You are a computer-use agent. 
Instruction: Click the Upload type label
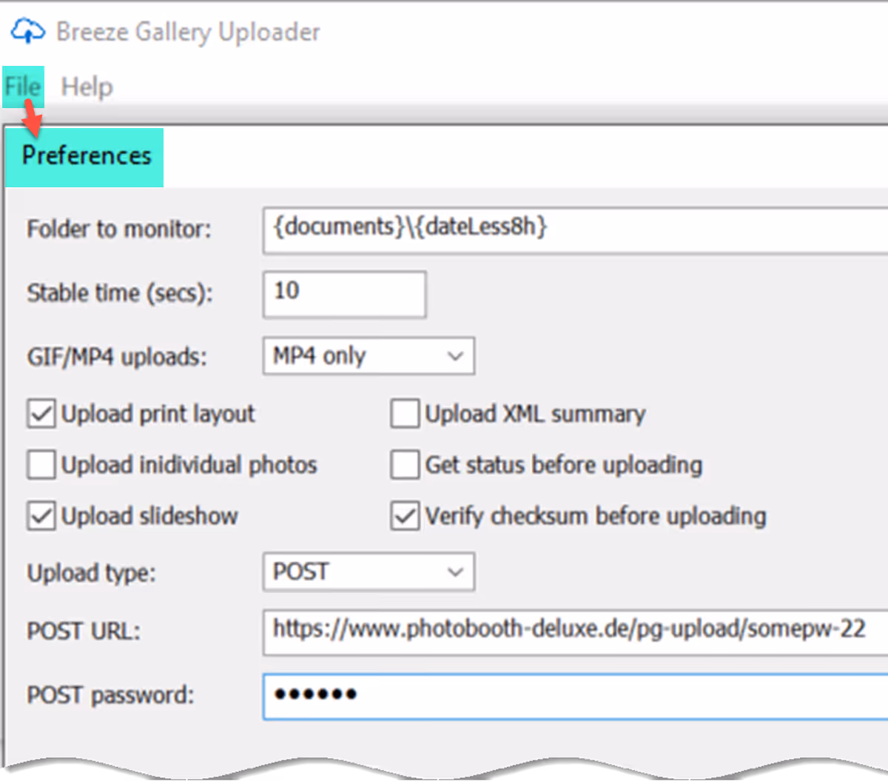(x=92, y=573)
